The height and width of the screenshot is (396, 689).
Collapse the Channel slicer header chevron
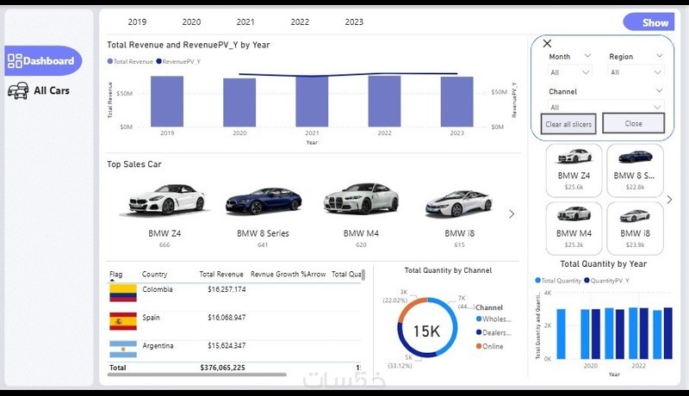click(659, 90)
